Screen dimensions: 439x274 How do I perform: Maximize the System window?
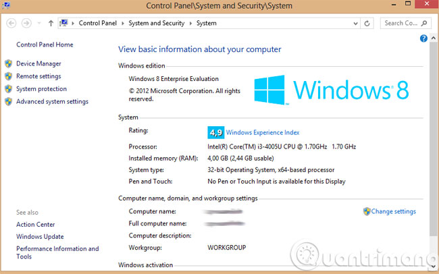408,4
